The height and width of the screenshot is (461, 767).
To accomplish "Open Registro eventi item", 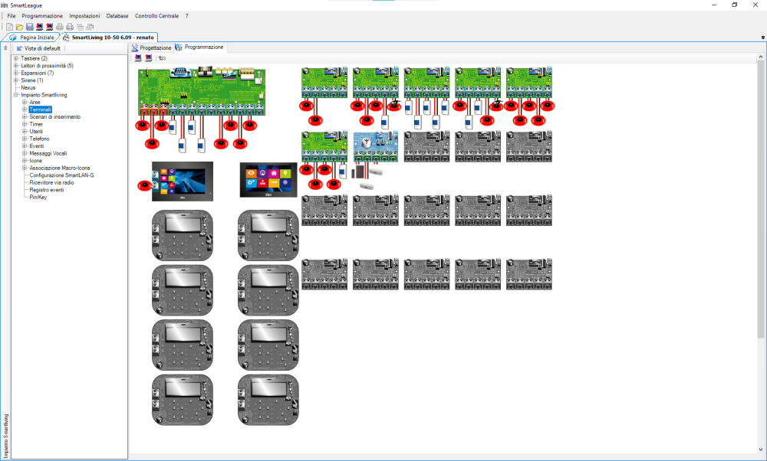I will [47, 190].
